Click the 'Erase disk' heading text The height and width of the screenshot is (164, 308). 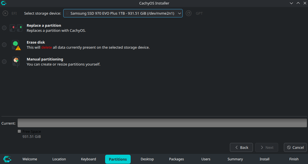(36, 42)
